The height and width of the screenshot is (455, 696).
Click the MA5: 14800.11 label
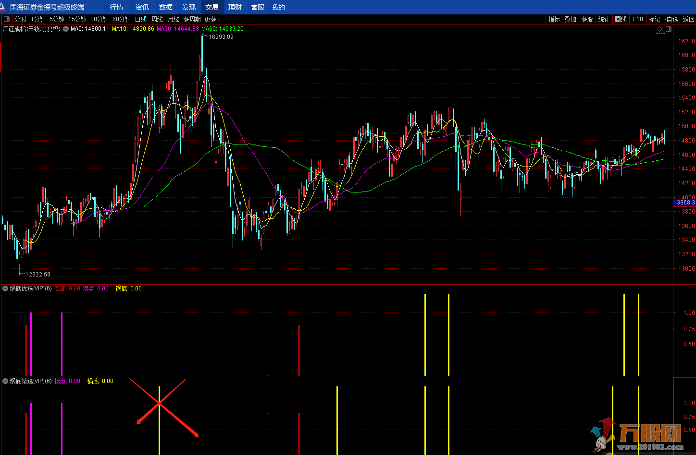[x=90, y=29]
